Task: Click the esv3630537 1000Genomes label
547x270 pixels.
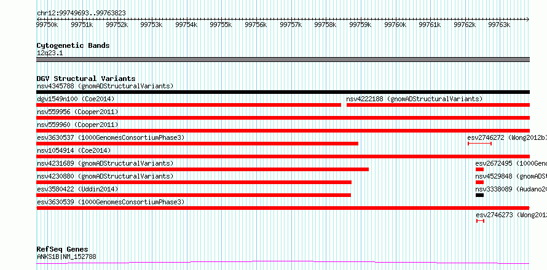Action: 111,137
